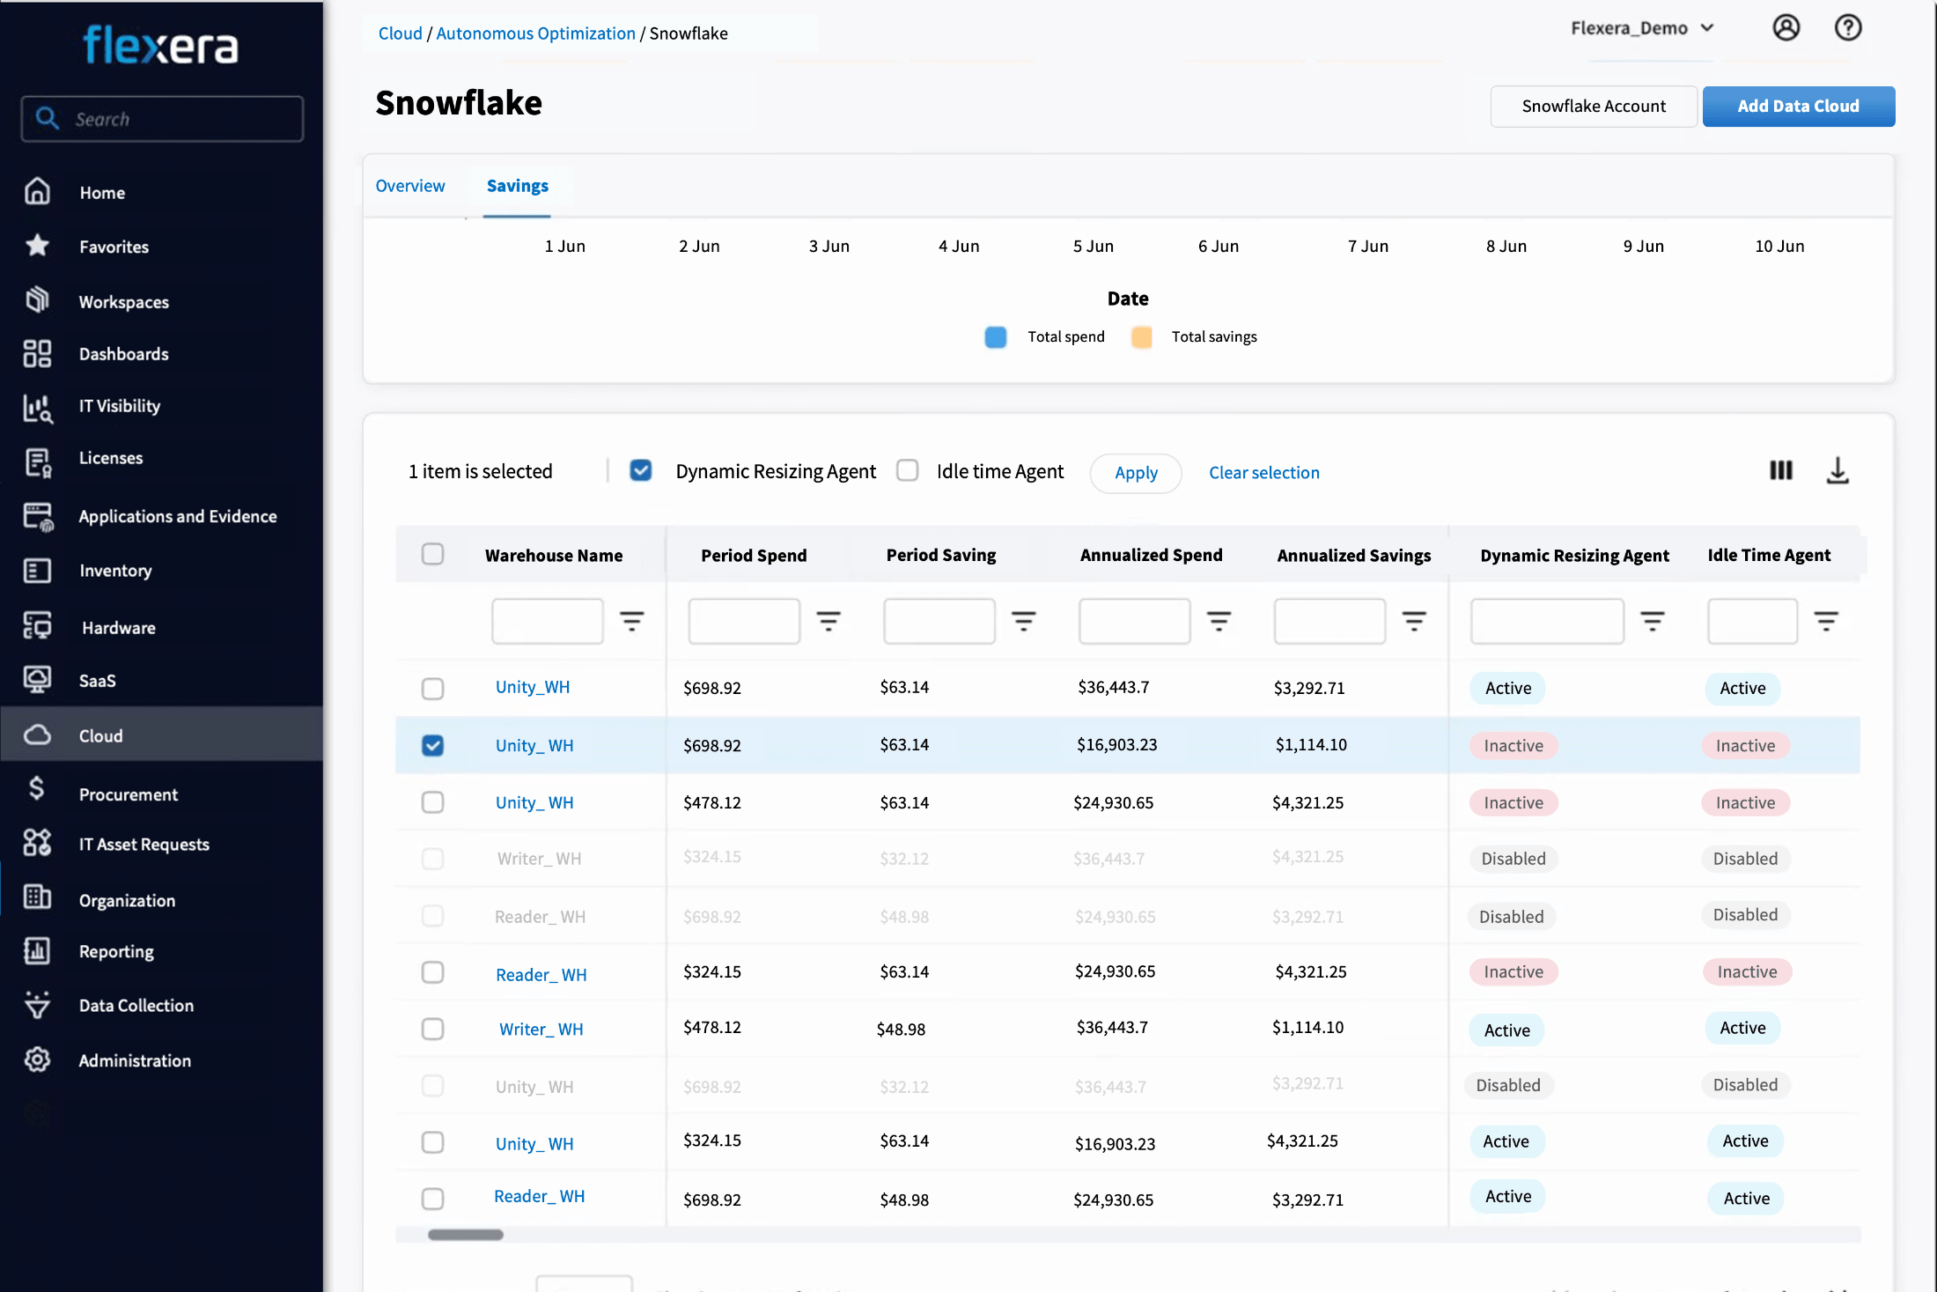
Task: Open Workspaces icon in sidebar
Action: click(37, 300)
